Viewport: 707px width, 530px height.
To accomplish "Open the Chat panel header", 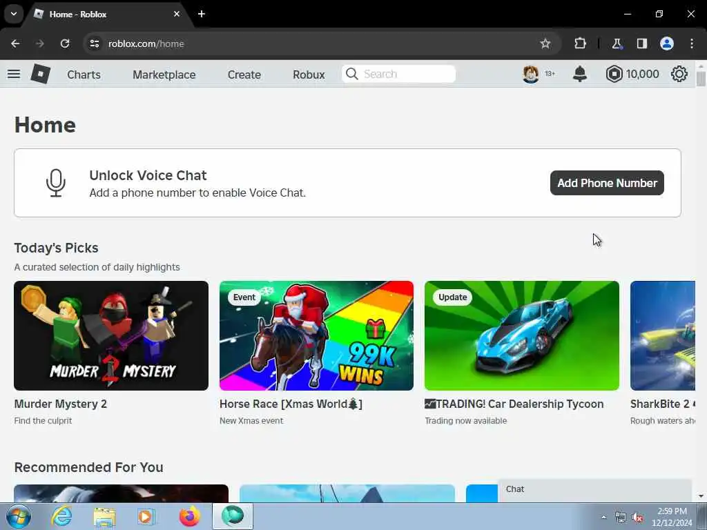I will (x=594, y=489).
